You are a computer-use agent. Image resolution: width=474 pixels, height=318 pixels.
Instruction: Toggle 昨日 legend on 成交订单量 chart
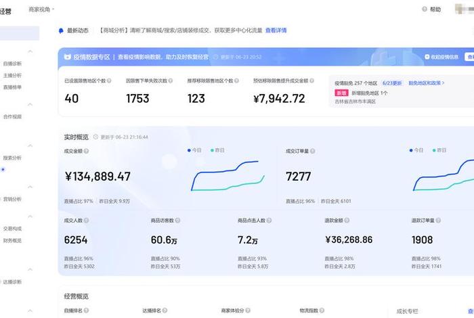[x=439, y=150]
